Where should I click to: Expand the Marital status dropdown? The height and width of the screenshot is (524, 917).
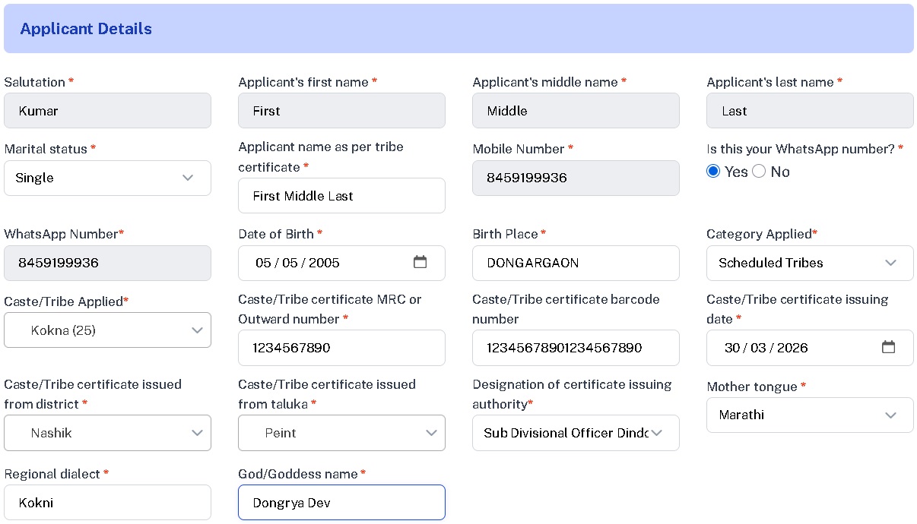click(x=107, y=178)
